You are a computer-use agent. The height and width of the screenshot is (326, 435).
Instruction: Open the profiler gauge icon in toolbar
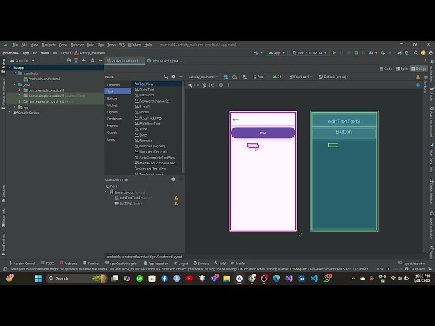(x=371, y=53)
